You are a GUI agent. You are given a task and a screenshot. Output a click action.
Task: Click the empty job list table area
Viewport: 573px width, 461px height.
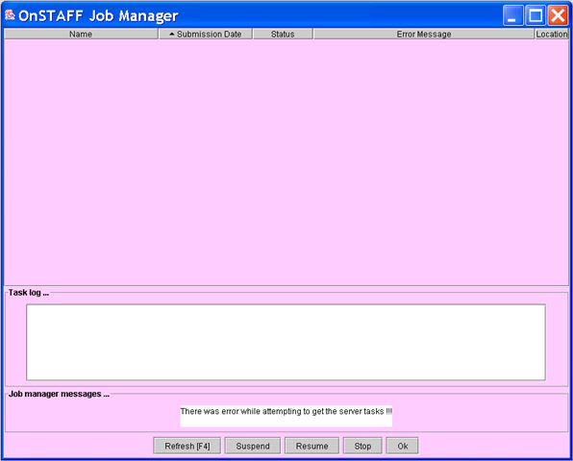coord(286,162)
